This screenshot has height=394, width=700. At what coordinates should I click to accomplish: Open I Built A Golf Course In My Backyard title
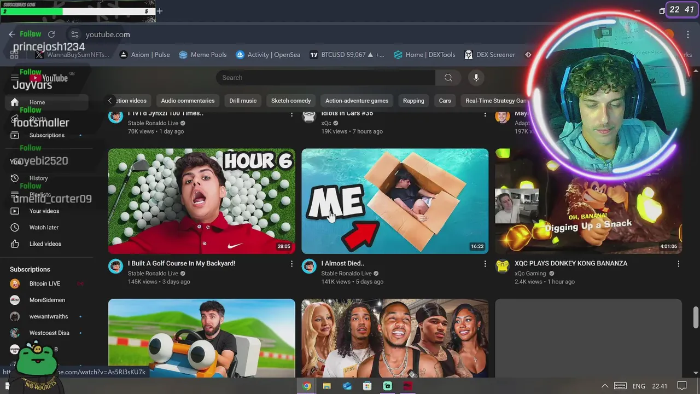(182, 263)
